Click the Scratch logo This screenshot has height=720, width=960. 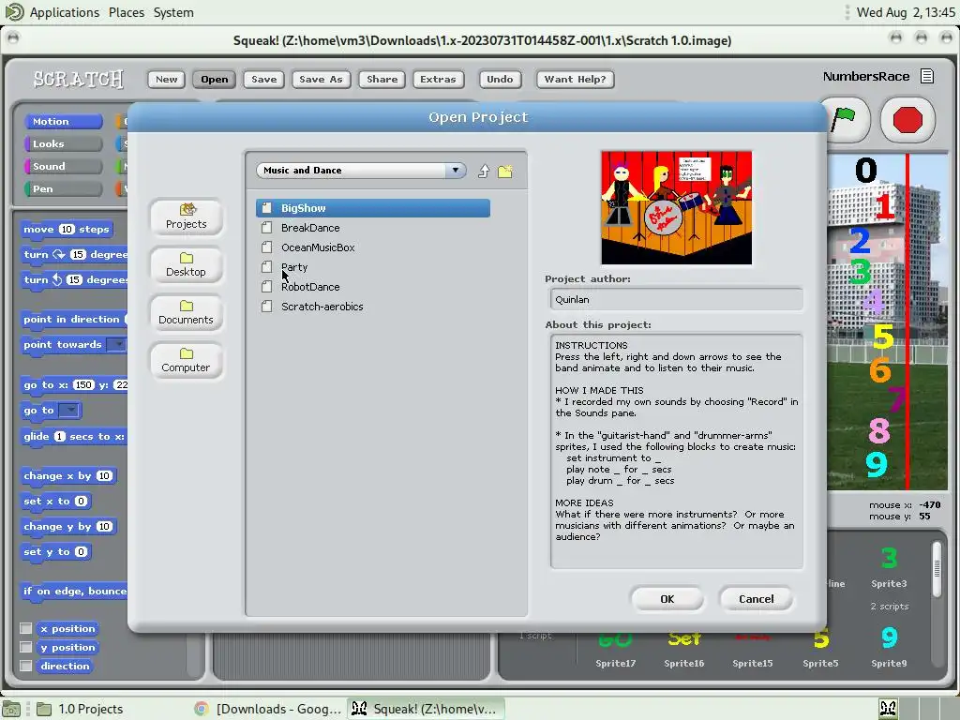pos(79,79)
